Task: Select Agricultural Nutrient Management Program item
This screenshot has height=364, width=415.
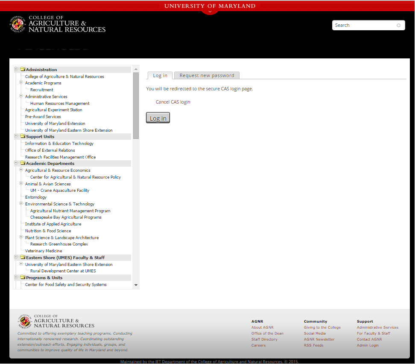Action: pos(70,211)
